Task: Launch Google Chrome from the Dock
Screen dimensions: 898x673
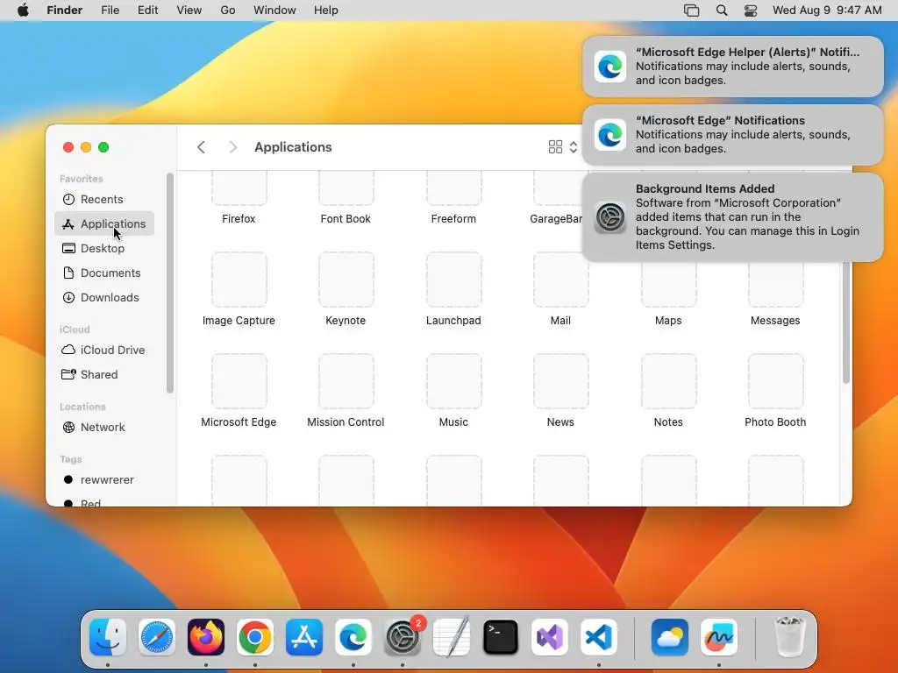Action: click(255, 637)
